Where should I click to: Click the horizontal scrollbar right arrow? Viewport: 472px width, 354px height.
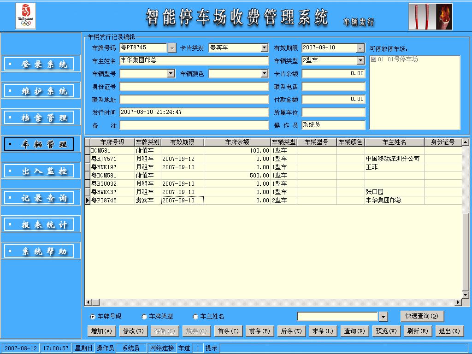pyautogui.click(x=458, y=302)
